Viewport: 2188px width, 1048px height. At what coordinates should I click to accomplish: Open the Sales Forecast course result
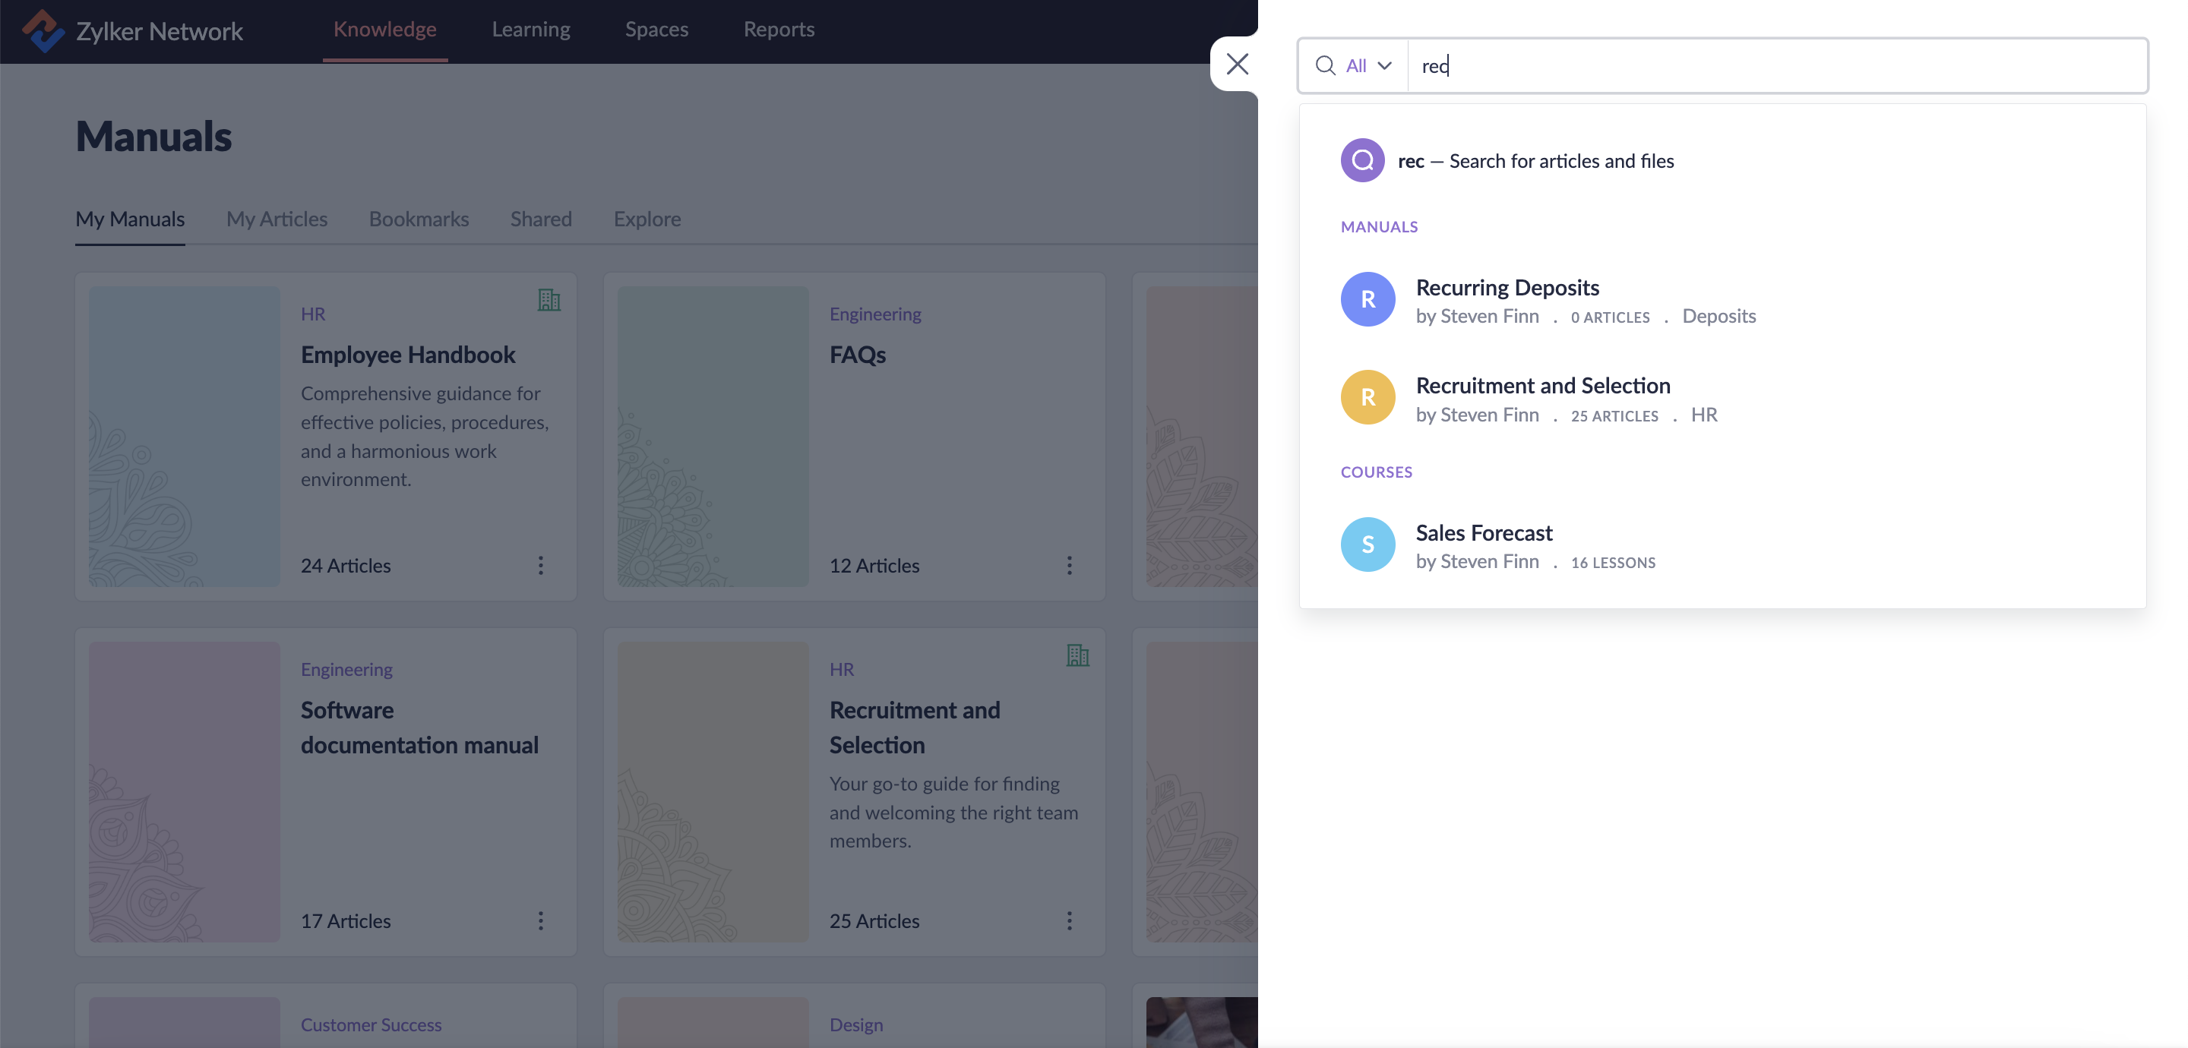pyautogui.click(x=1483, y=532)
